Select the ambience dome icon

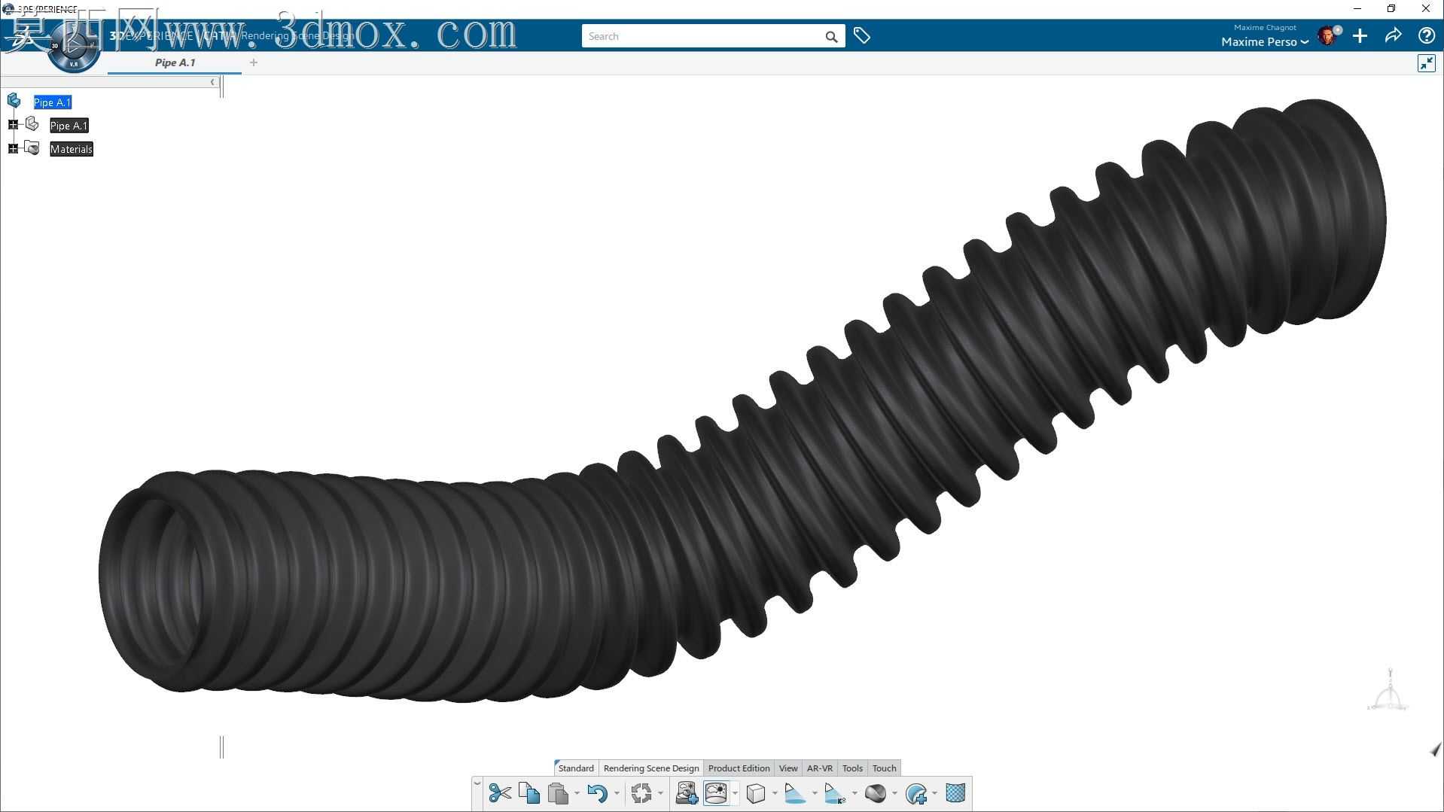pyautogui.click(x=716, y=793)
